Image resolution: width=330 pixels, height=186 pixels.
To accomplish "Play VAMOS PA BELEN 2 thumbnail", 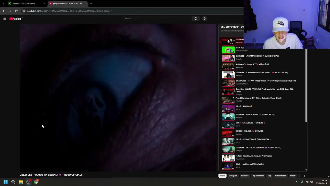I will (228, 91).
